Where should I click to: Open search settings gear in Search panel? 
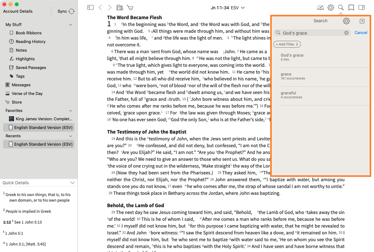pyautogui.click(x=346, y=21)
